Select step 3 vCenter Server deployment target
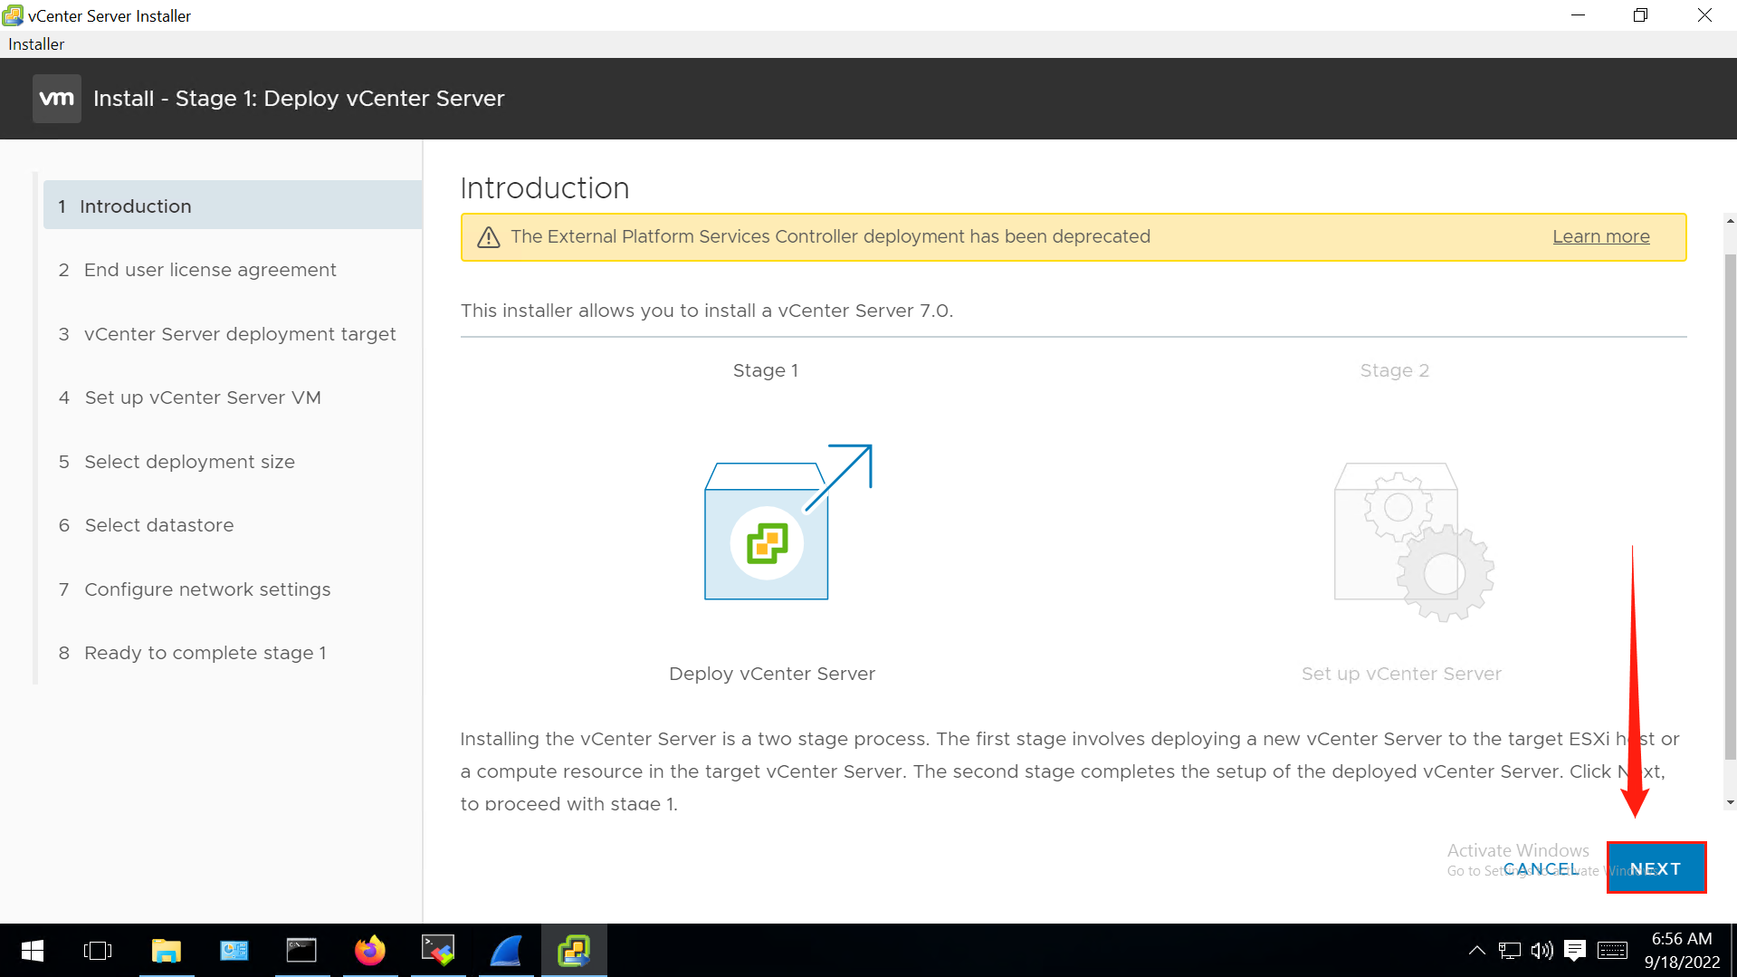This screenshot has height=977, width=1737. 233,334
